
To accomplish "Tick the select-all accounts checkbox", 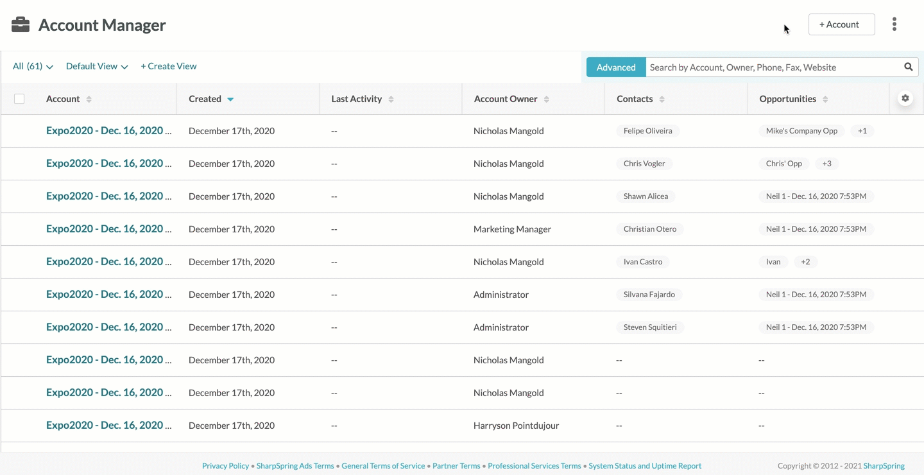I will [19, 99].
